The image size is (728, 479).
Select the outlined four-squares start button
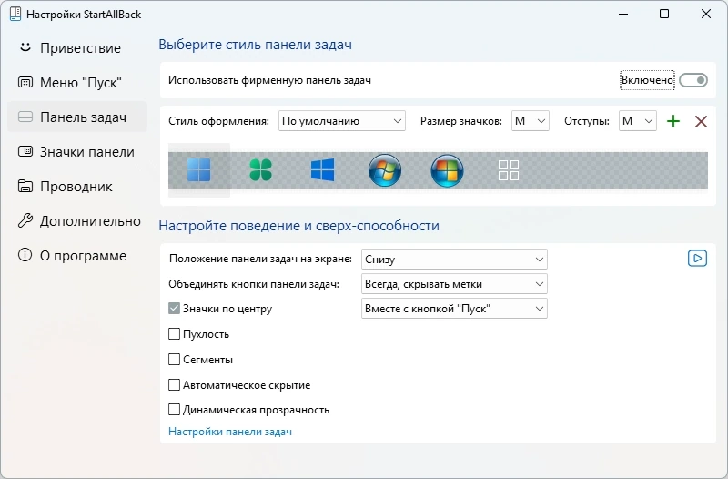(x=509, y=170)
